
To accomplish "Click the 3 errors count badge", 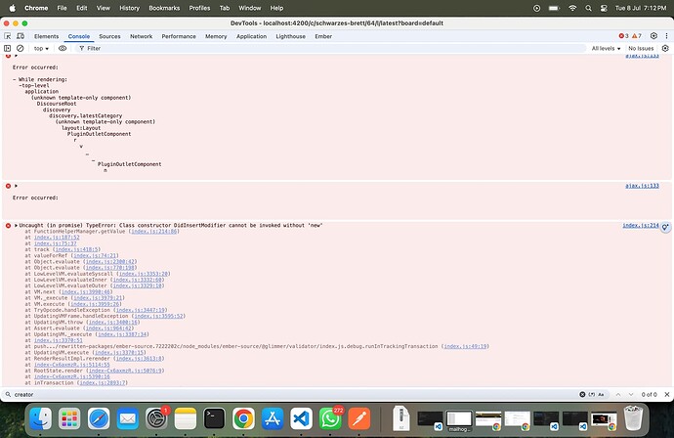I will pyautogui.click(x=623, y=36).
